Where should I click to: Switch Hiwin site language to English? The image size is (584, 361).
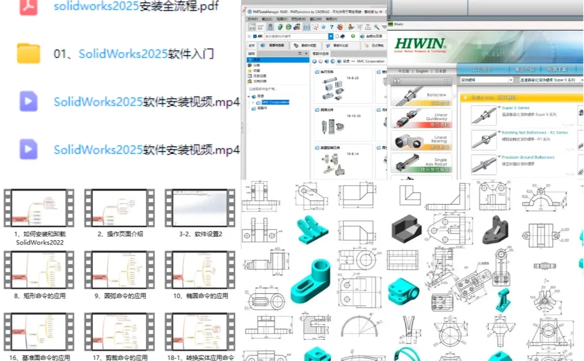pos(422,71)
